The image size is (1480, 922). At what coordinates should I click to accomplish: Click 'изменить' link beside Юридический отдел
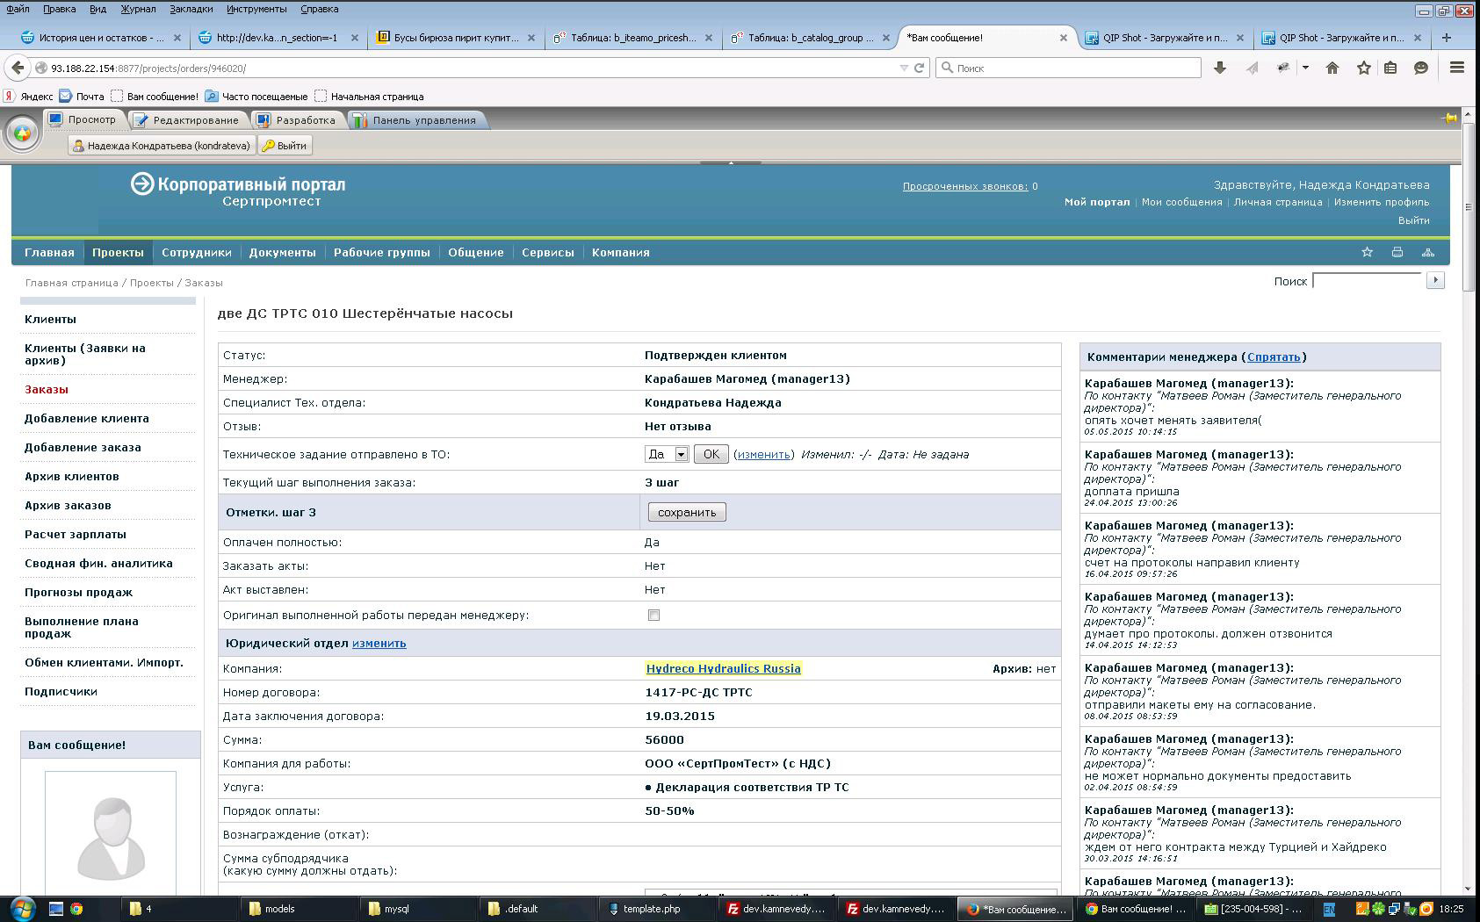click(379, 643)
